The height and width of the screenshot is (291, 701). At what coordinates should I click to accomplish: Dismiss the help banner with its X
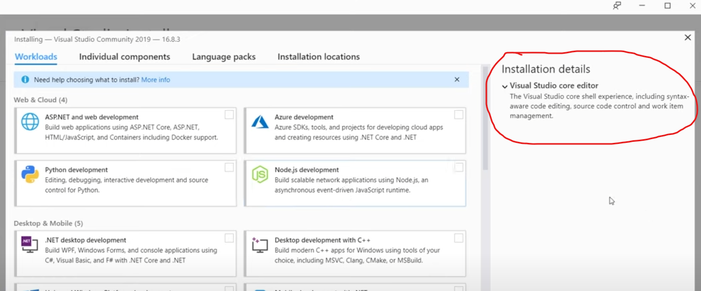coord(457,80)
